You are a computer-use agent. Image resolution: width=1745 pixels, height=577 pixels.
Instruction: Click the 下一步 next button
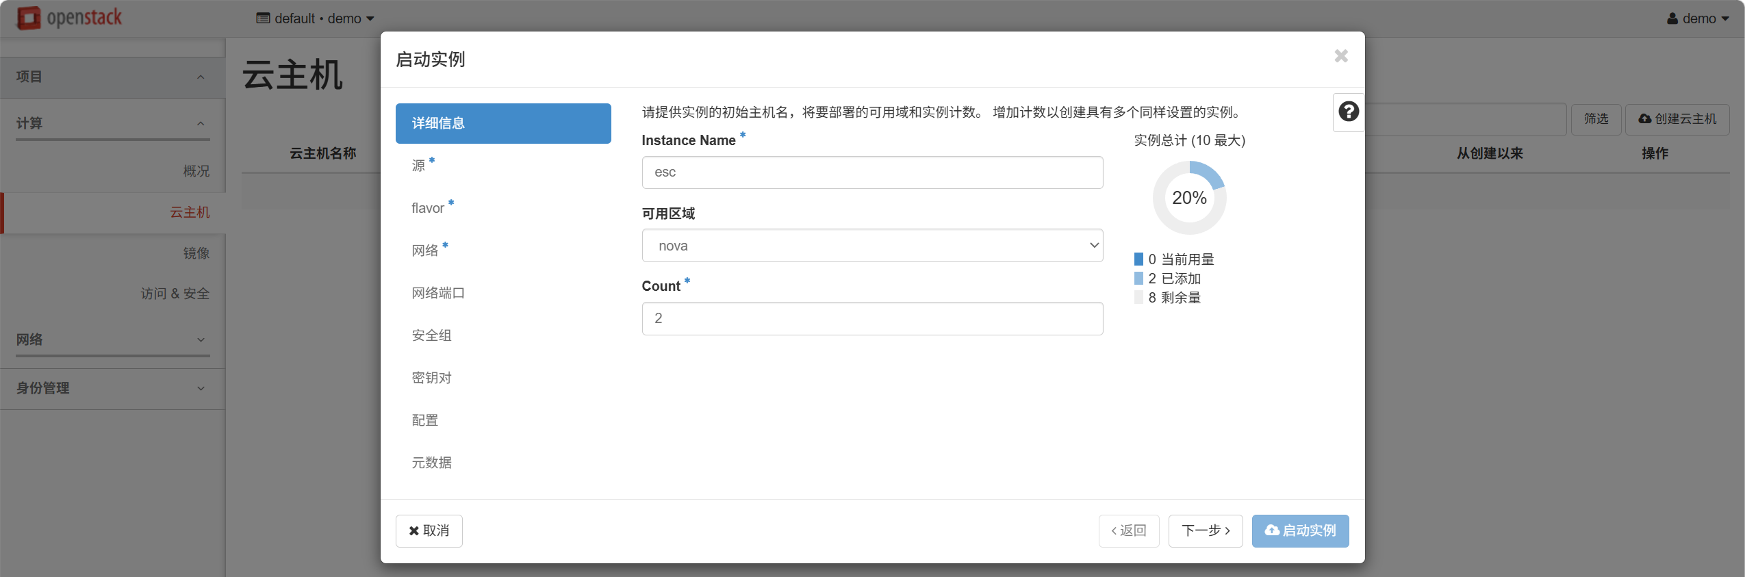[1206, 531]
